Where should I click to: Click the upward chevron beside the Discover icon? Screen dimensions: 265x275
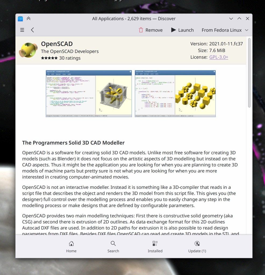[29, 19]
